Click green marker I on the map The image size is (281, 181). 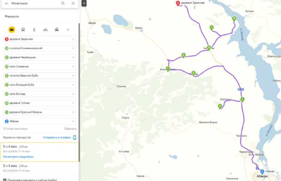point(242,99)
